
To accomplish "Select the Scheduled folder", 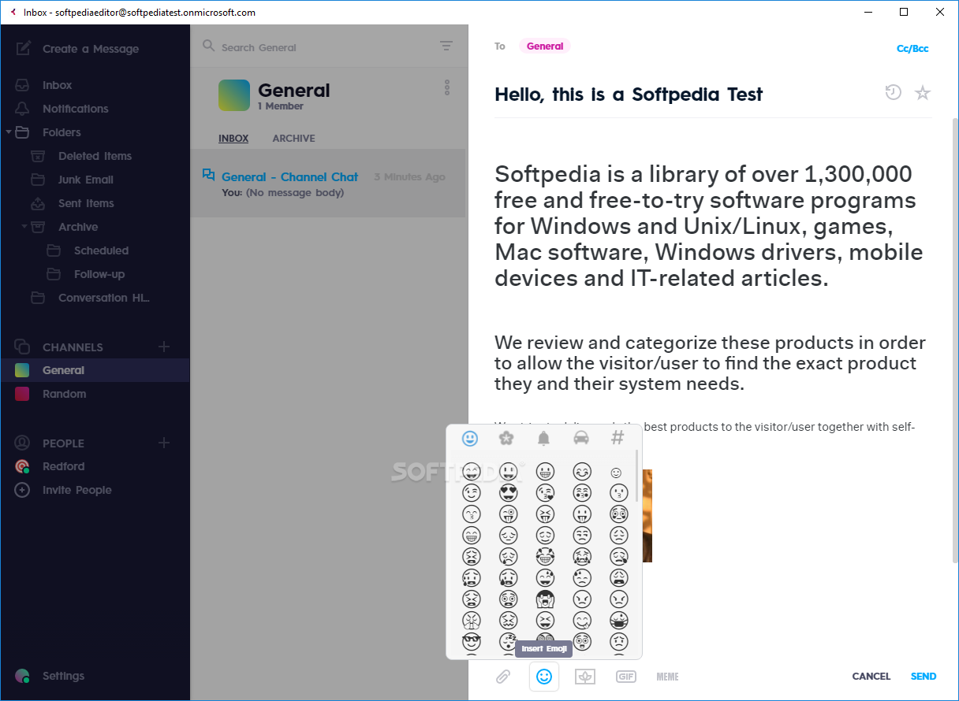I will tap(101, 250).
